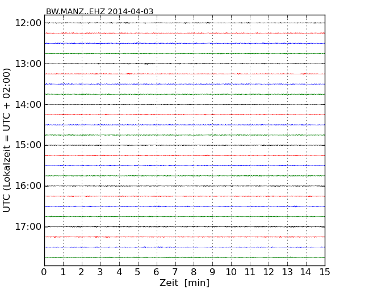369x295 pixels.
Task: Click the 14:00 time label
Action: pos(28,104)
